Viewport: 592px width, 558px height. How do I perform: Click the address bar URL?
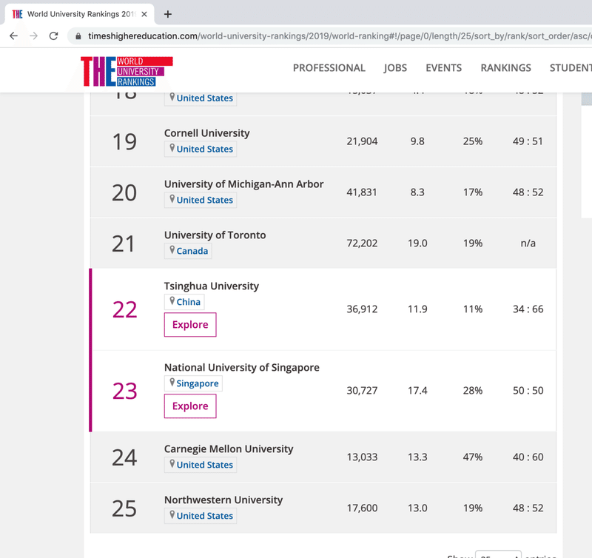tap(338, 36)
